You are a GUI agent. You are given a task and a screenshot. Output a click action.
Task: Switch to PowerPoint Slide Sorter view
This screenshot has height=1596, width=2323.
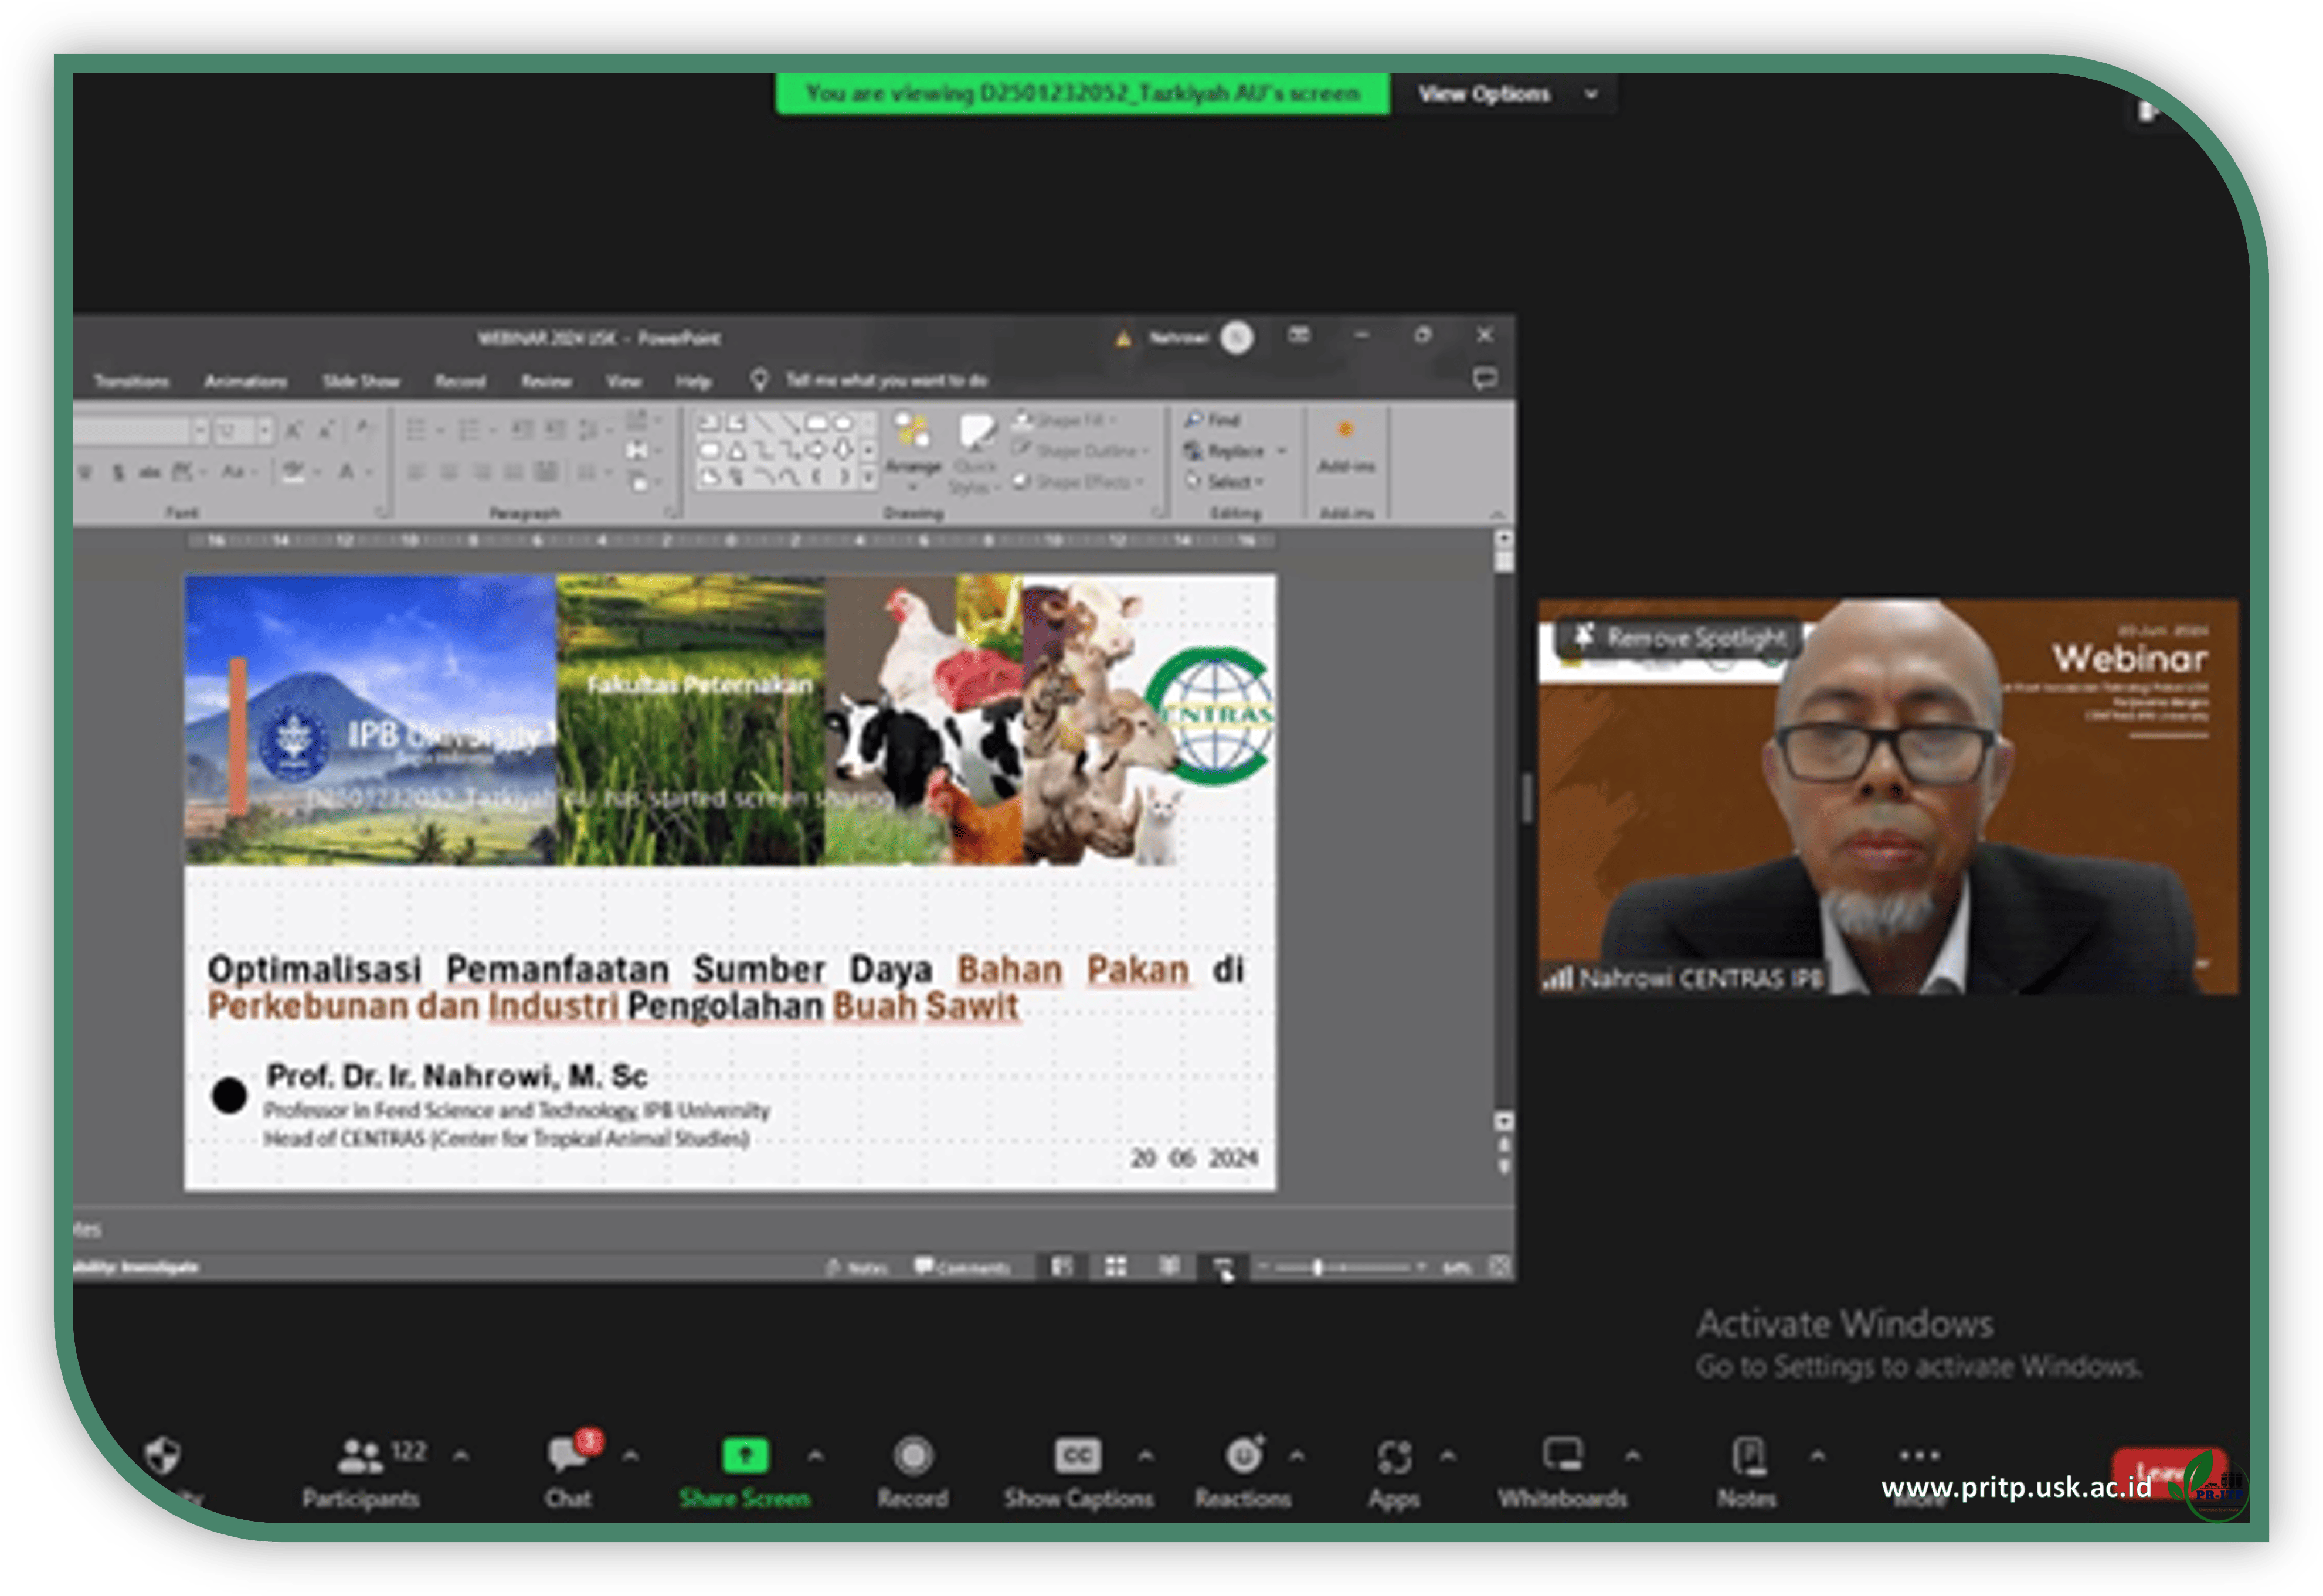[x=1116, y=1267]
